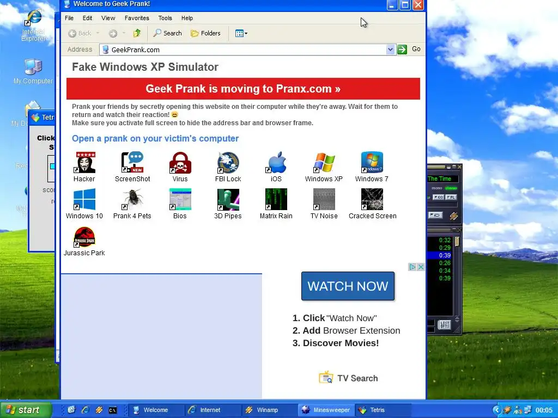Expand hidden system tray icons arrow
The width and height of the screenshot is (558, 418).
497,410
